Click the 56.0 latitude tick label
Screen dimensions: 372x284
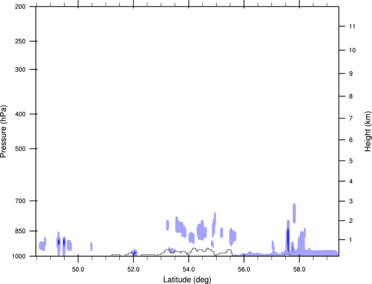coord(244,270)
